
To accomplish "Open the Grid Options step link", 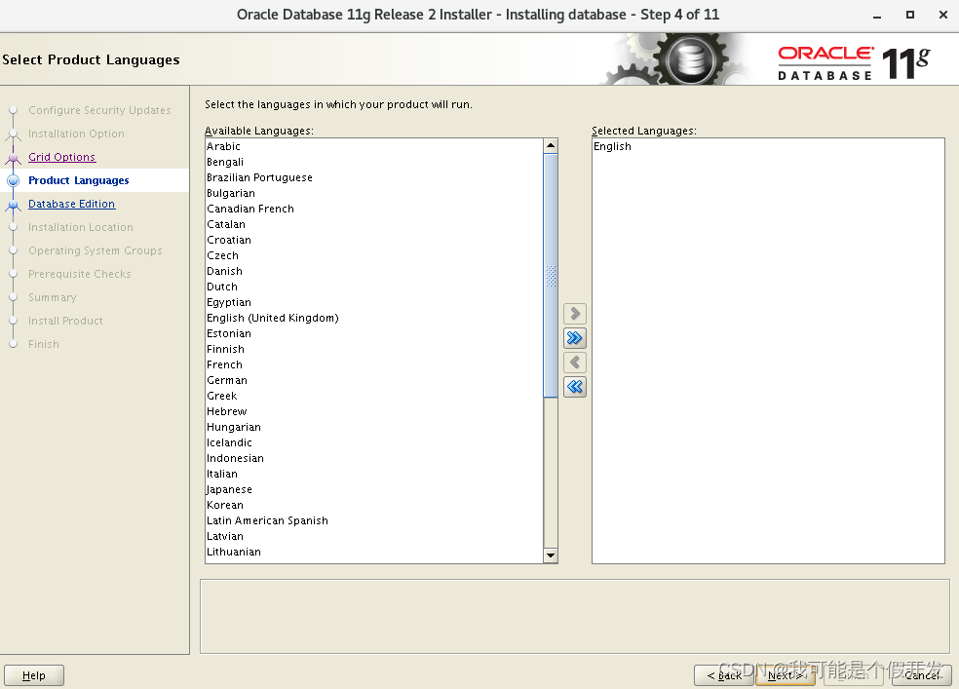I will point(61,157).
